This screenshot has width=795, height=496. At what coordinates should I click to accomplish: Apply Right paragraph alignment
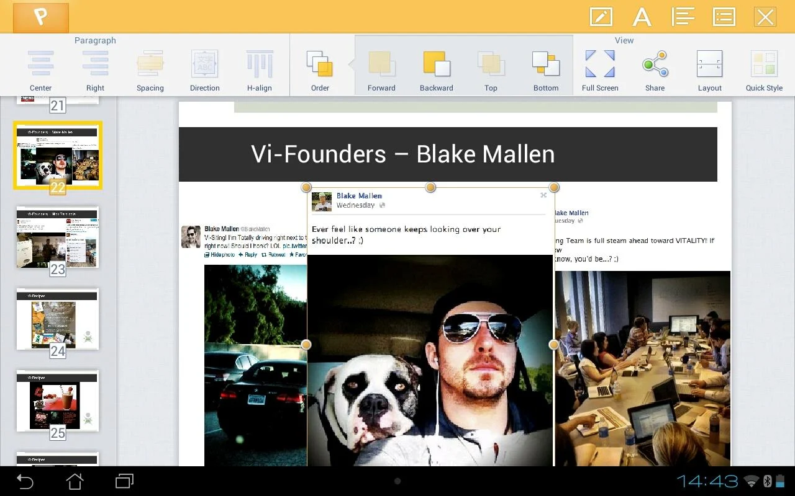pos(95,70)
